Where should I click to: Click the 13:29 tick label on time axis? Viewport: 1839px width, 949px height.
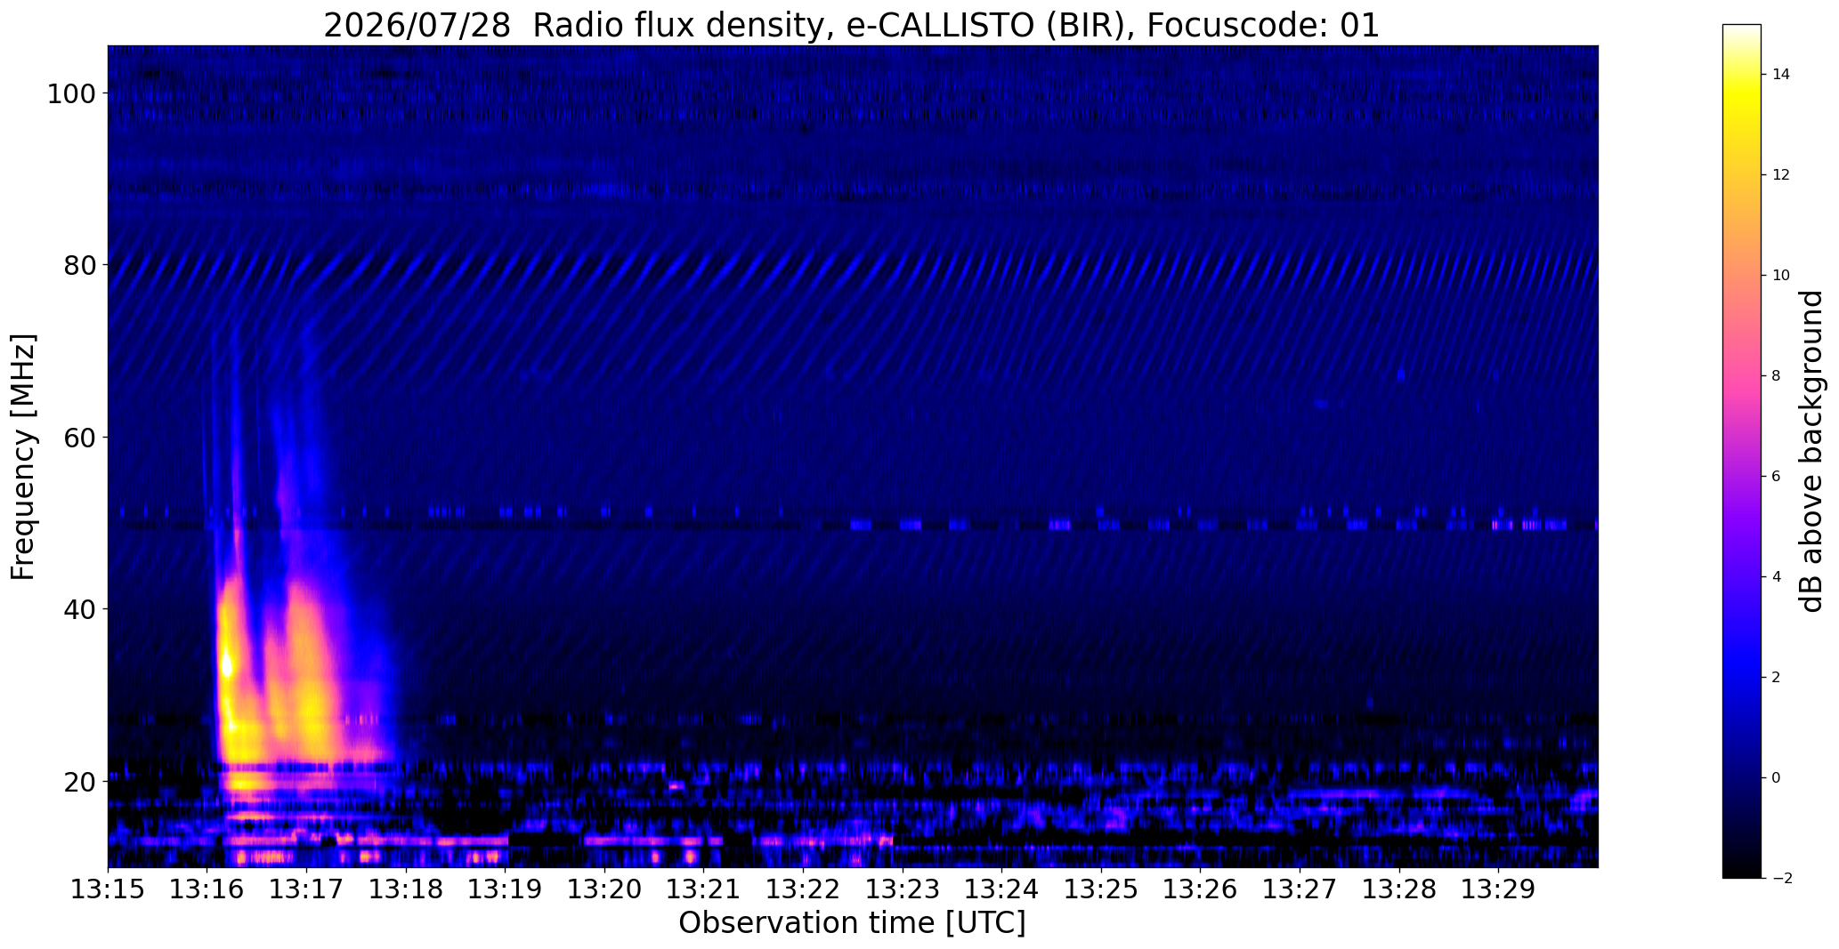tap(1498, 889)
